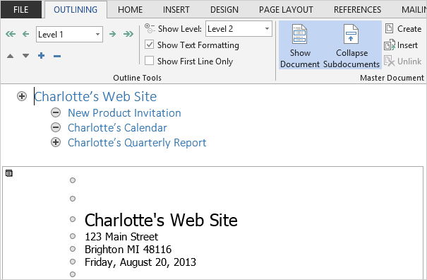427x280 pixels.
Task: Click the Charlotte's Calendar heading
Action: click(117, 127)
